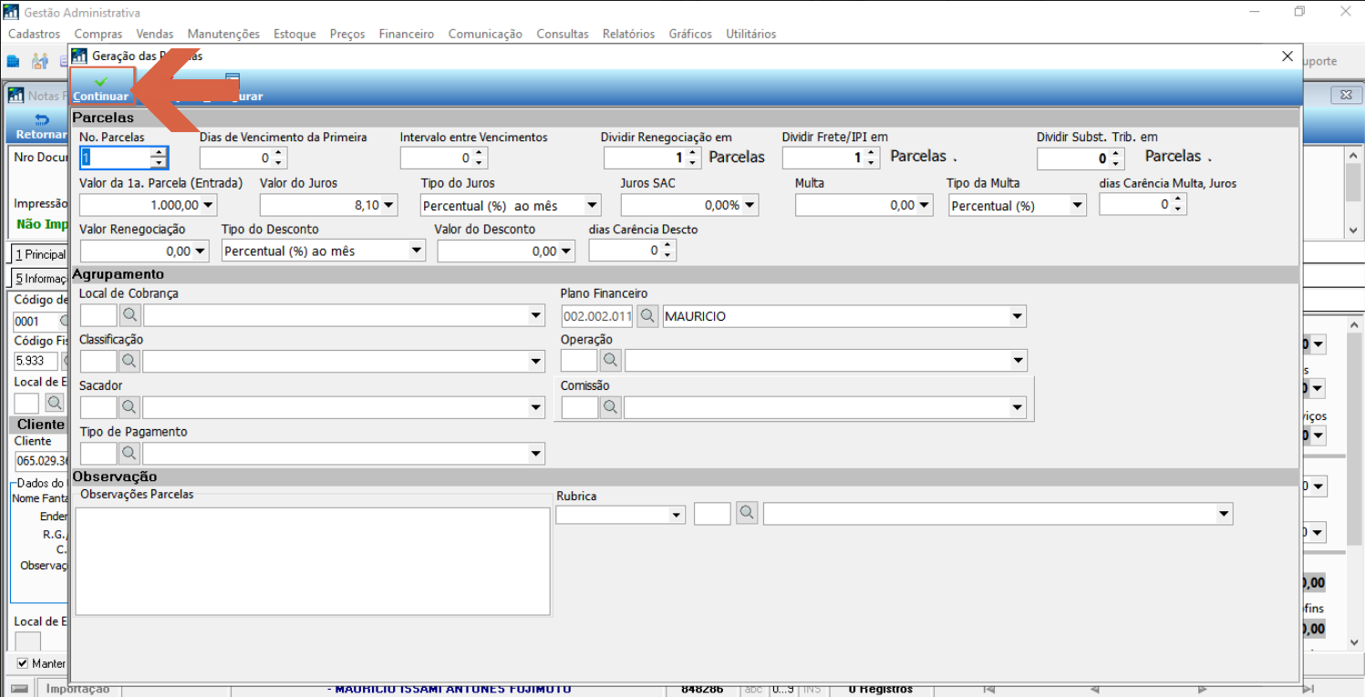Click search icon beside Código 0001 field
This screenshot has width=1365, height=697.
(64, 321)
